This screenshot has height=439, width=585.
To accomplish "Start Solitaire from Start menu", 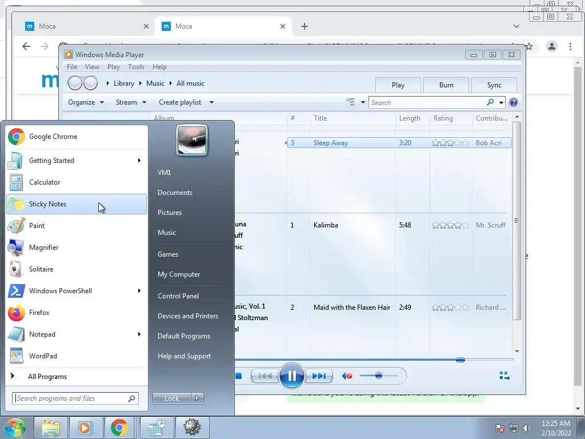I will [77, 269].
